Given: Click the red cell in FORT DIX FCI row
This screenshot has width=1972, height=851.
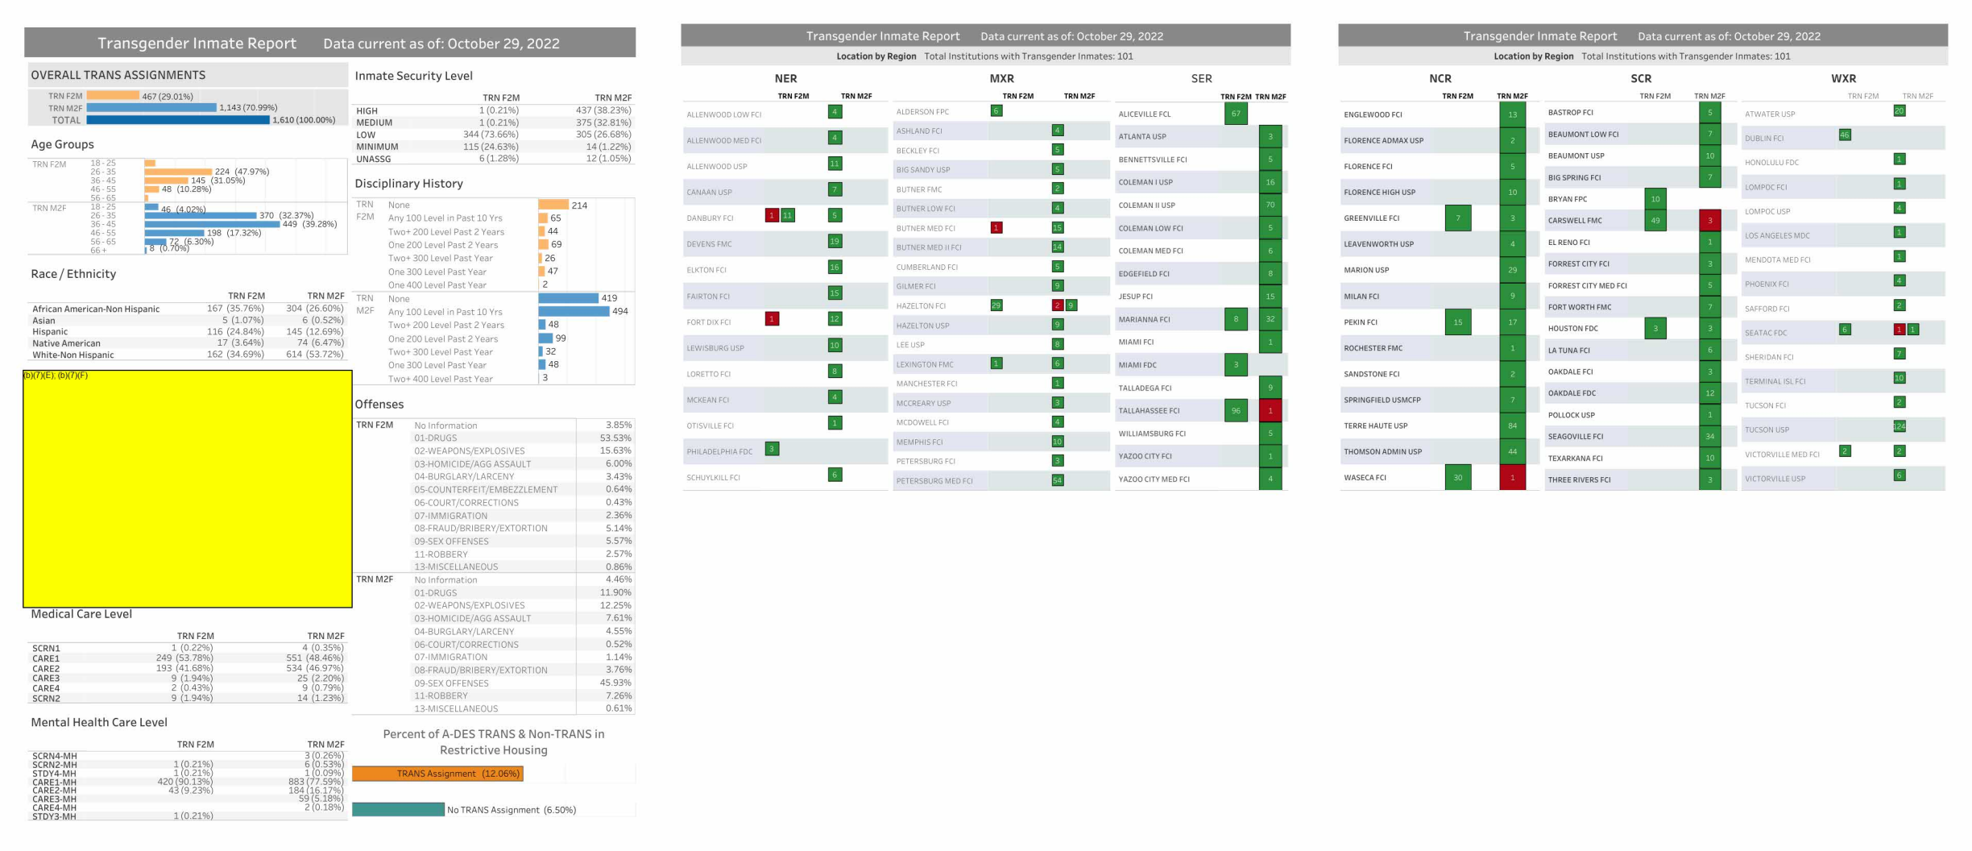Looking at the screenshot, I should 772,318.
